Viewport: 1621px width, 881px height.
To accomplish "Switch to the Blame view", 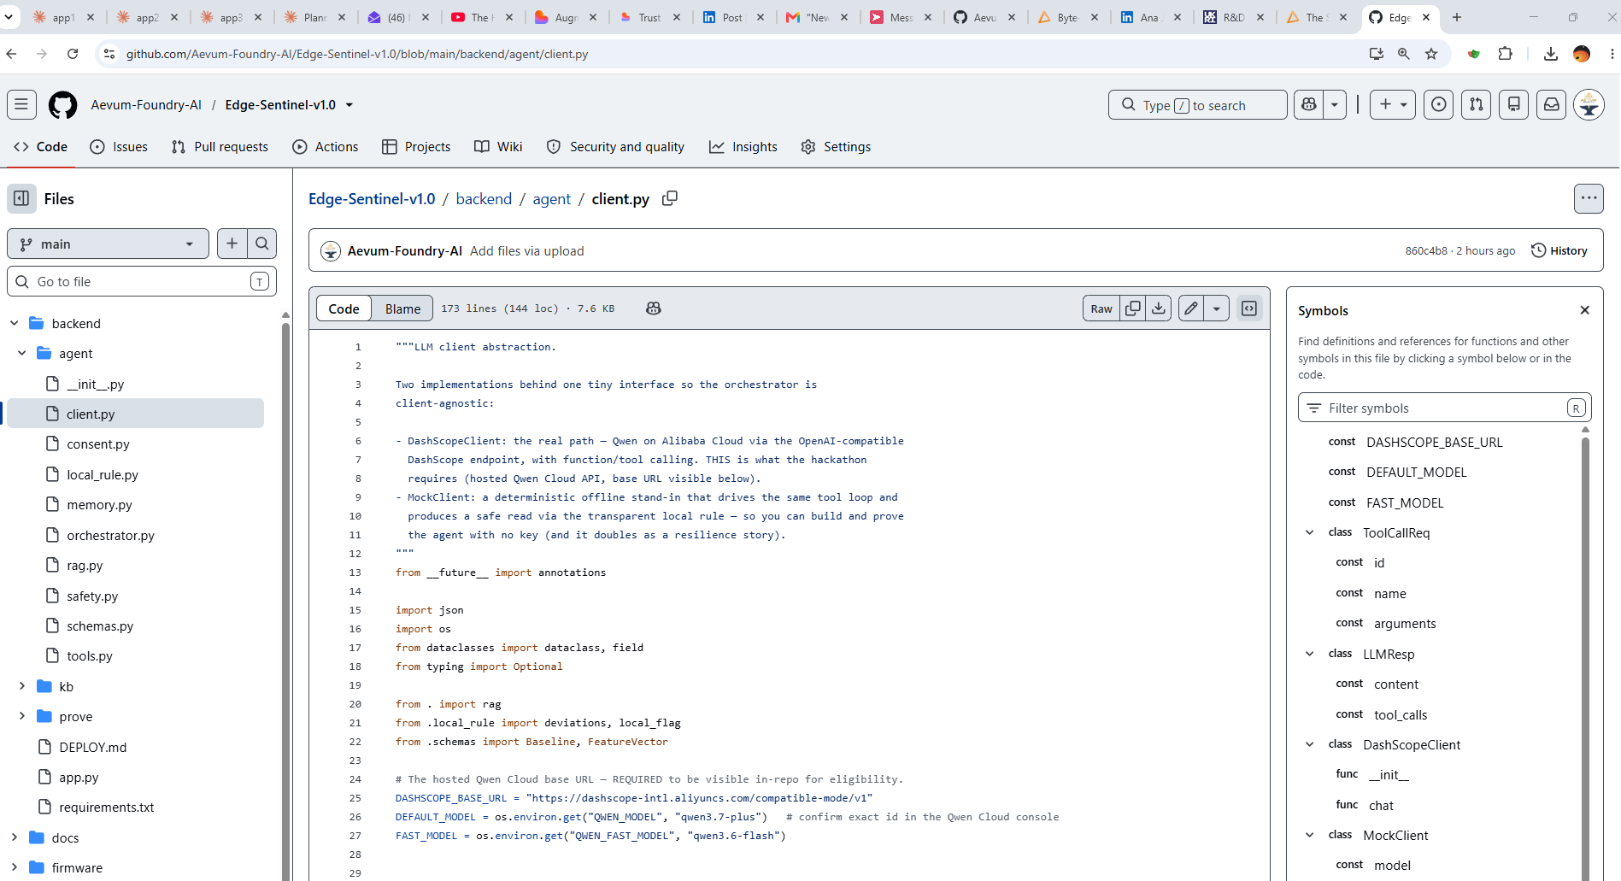I will 402,308.
